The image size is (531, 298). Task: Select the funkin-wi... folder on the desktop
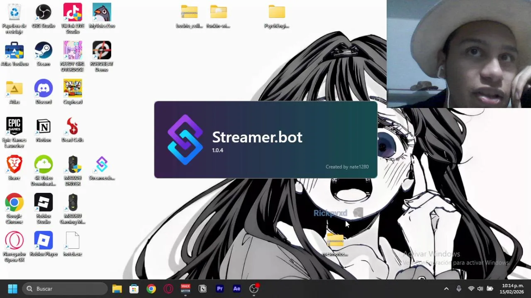click(x=218, y=16)
